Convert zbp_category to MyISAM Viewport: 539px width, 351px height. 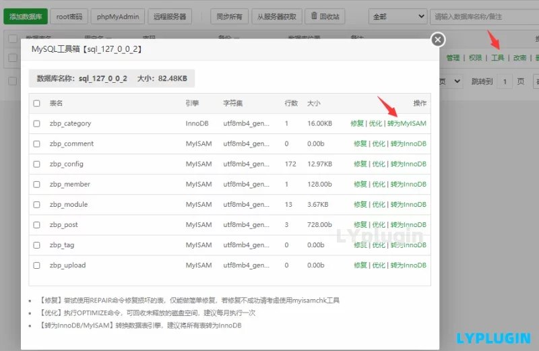pos(407,123)
